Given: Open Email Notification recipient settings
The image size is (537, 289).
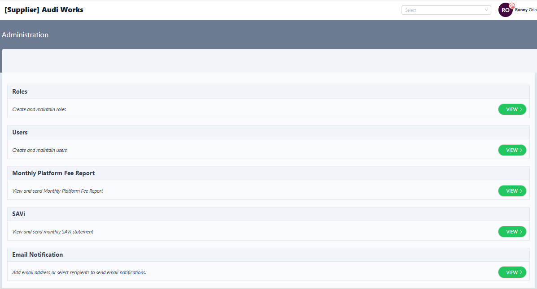Looking at the screenshot, I should pos(512,272).
